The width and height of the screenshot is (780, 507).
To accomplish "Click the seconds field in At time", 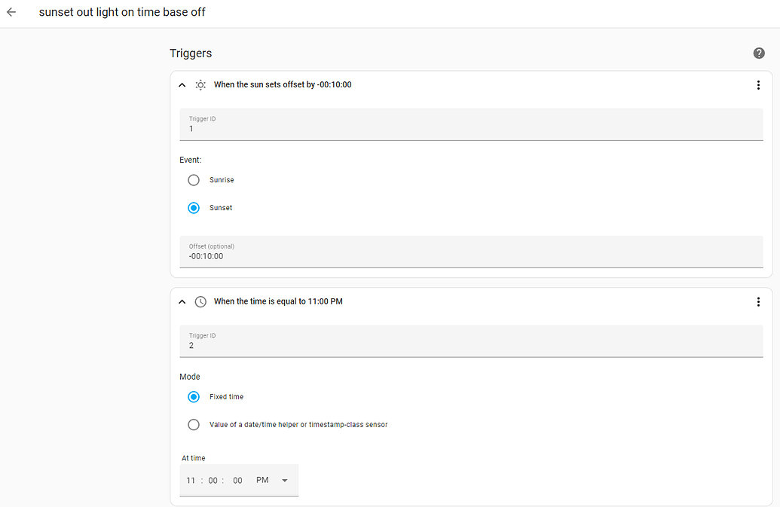I will 238,481.
